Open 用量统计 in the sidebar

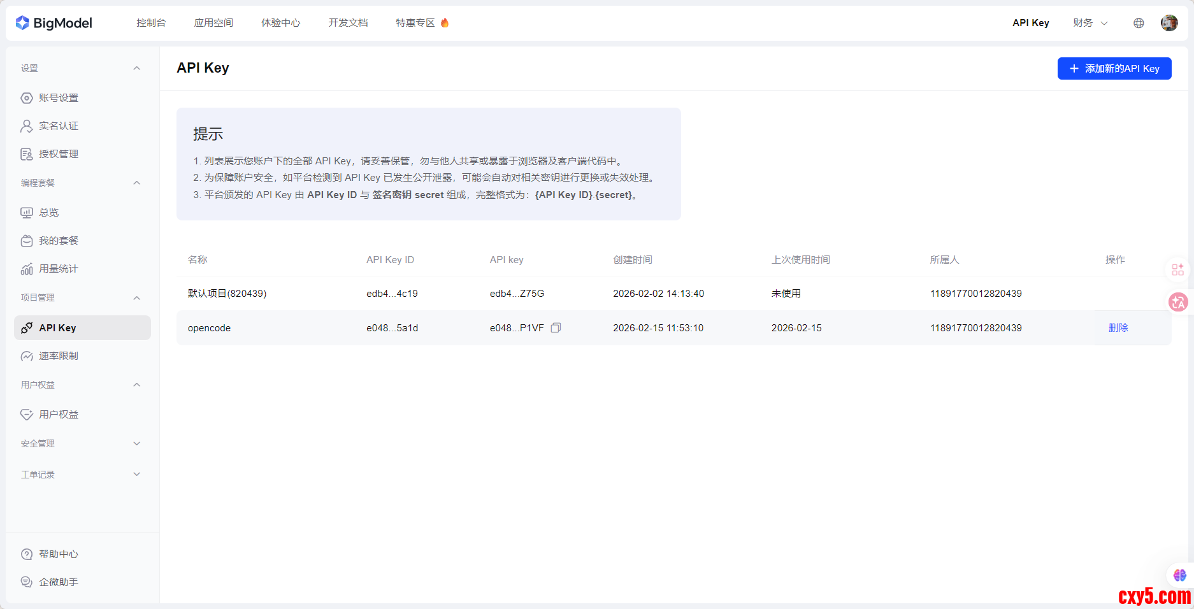tap(59, 269)
